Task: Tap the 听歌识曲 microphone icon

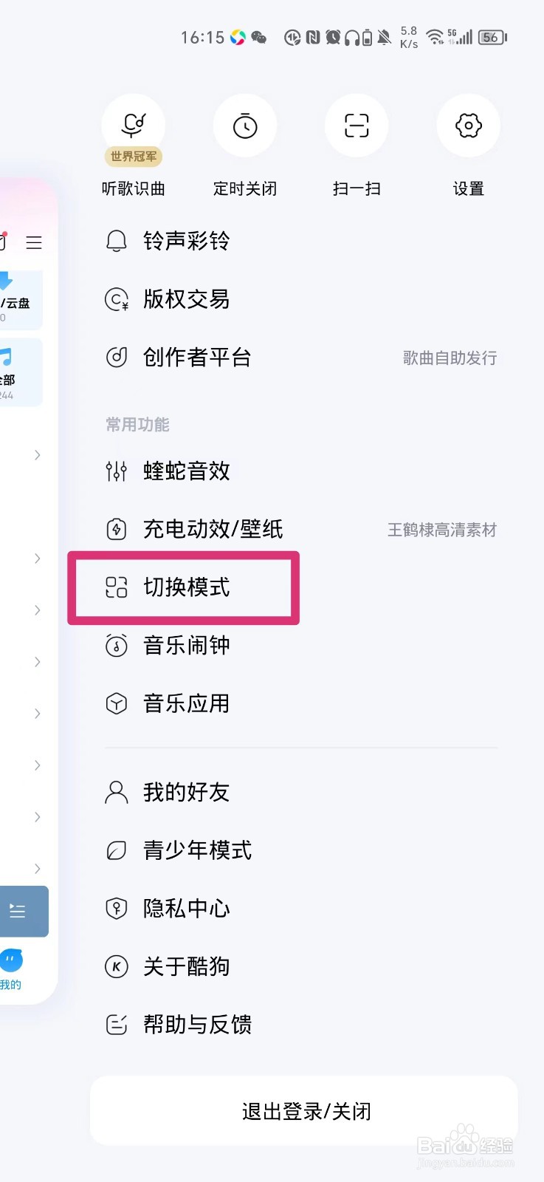Action: (x=134, y=126)
